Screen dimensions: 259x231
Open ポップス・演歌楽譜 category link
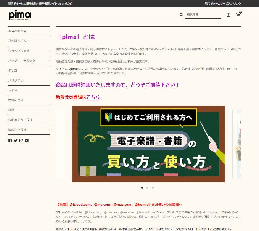22,61
